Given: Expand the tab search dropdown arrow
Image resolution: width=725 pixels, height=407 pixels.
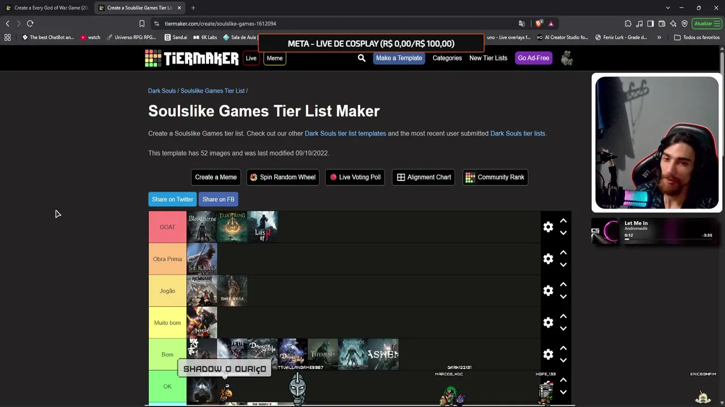Looking at the screenshot, I should (668, 8).
